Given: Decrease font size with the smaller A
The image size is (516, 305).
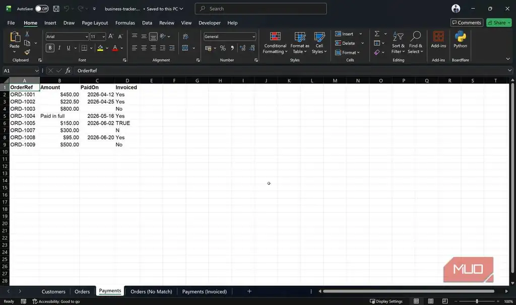Looking at the screenshot, I should pos(120,36).
